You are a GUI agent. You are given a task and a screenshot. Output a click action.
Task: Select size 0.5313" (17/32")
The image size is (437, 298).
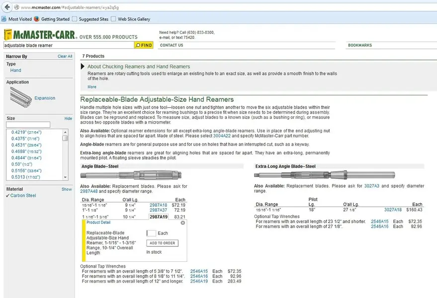coord(26,177)
